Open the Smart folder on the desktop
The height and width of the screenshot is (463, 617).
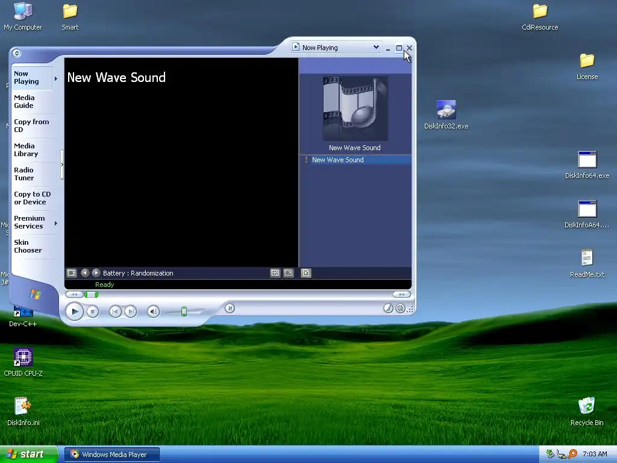70,16
